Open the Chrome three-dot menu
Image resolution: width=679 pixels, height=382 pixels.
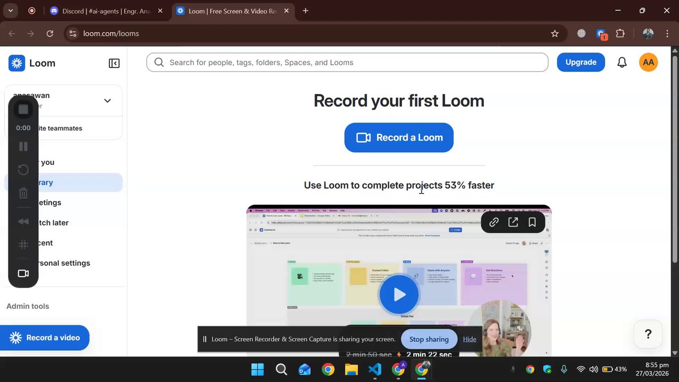pos(667,33)
